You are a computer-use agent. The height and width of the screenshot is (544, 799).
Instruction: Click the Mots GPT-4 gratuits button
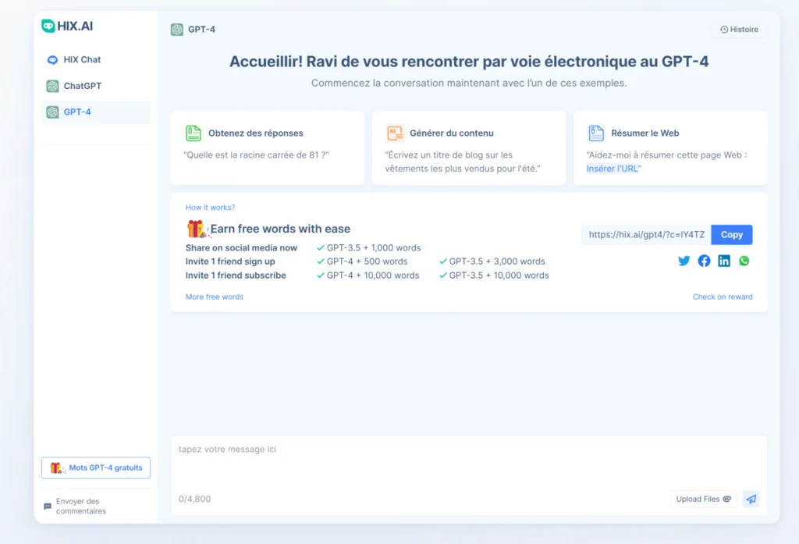tap(95, 468)
